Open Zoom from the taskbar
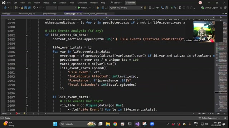 pos(152,124)
